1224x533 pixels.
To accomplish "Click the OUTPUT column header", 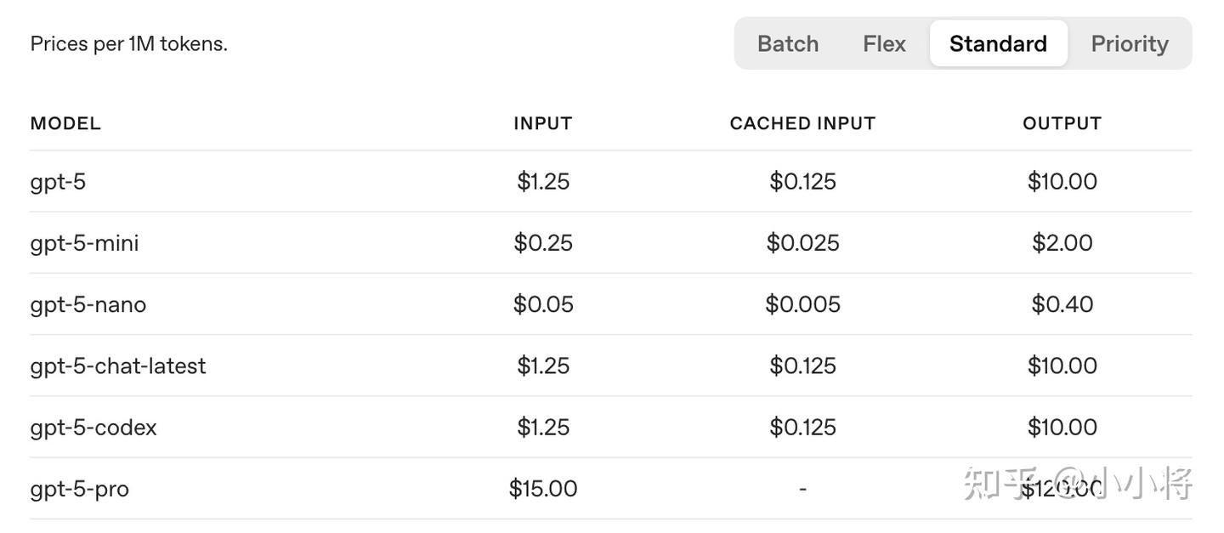I will [1062, 123].
